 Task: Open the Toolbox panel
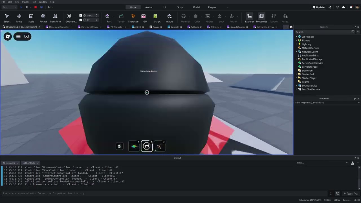(x=274, y=18)
